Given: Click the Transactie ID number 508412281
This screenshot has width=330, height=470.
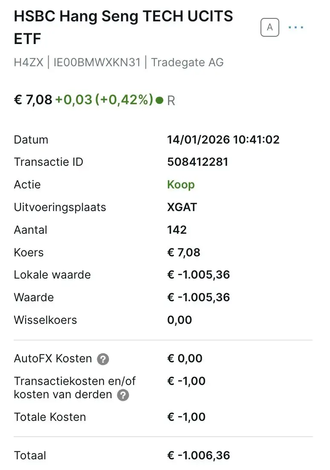Looking at the screenshot, I should [198, 162].
